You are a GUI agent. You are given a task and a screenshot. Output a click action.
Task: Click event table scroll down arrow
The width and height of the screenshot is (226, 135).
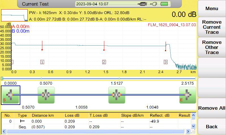click(x=193, y=126)
